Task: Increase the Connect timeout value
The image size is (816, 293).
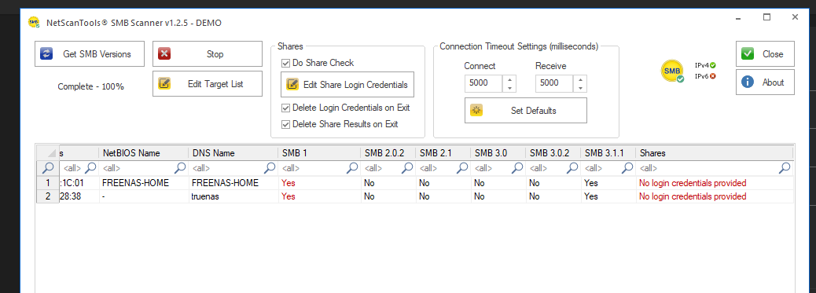Action: point(509,79)
